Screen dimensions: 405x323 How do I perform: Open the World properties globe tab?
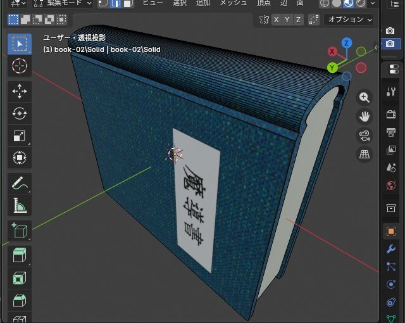pos(391,186)
